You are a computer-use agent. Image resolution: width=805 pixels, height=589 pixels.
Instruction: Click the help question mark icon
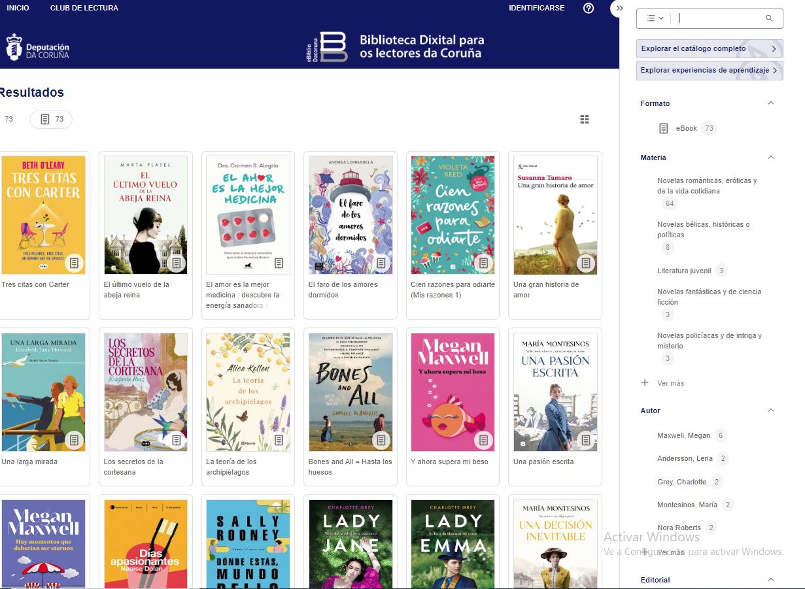589,8
